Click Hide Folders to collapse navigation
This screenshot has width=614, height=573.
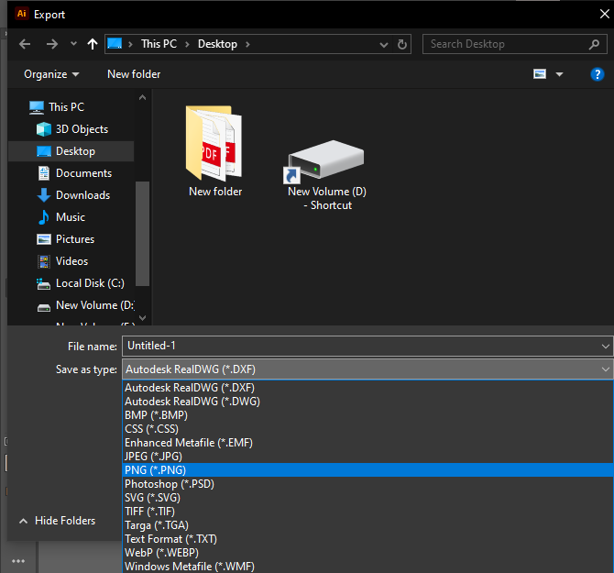coord(57,521)
